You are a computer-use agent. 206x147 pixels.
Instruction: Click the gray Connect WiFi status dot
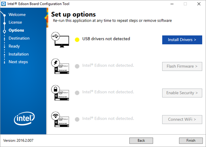77,119
